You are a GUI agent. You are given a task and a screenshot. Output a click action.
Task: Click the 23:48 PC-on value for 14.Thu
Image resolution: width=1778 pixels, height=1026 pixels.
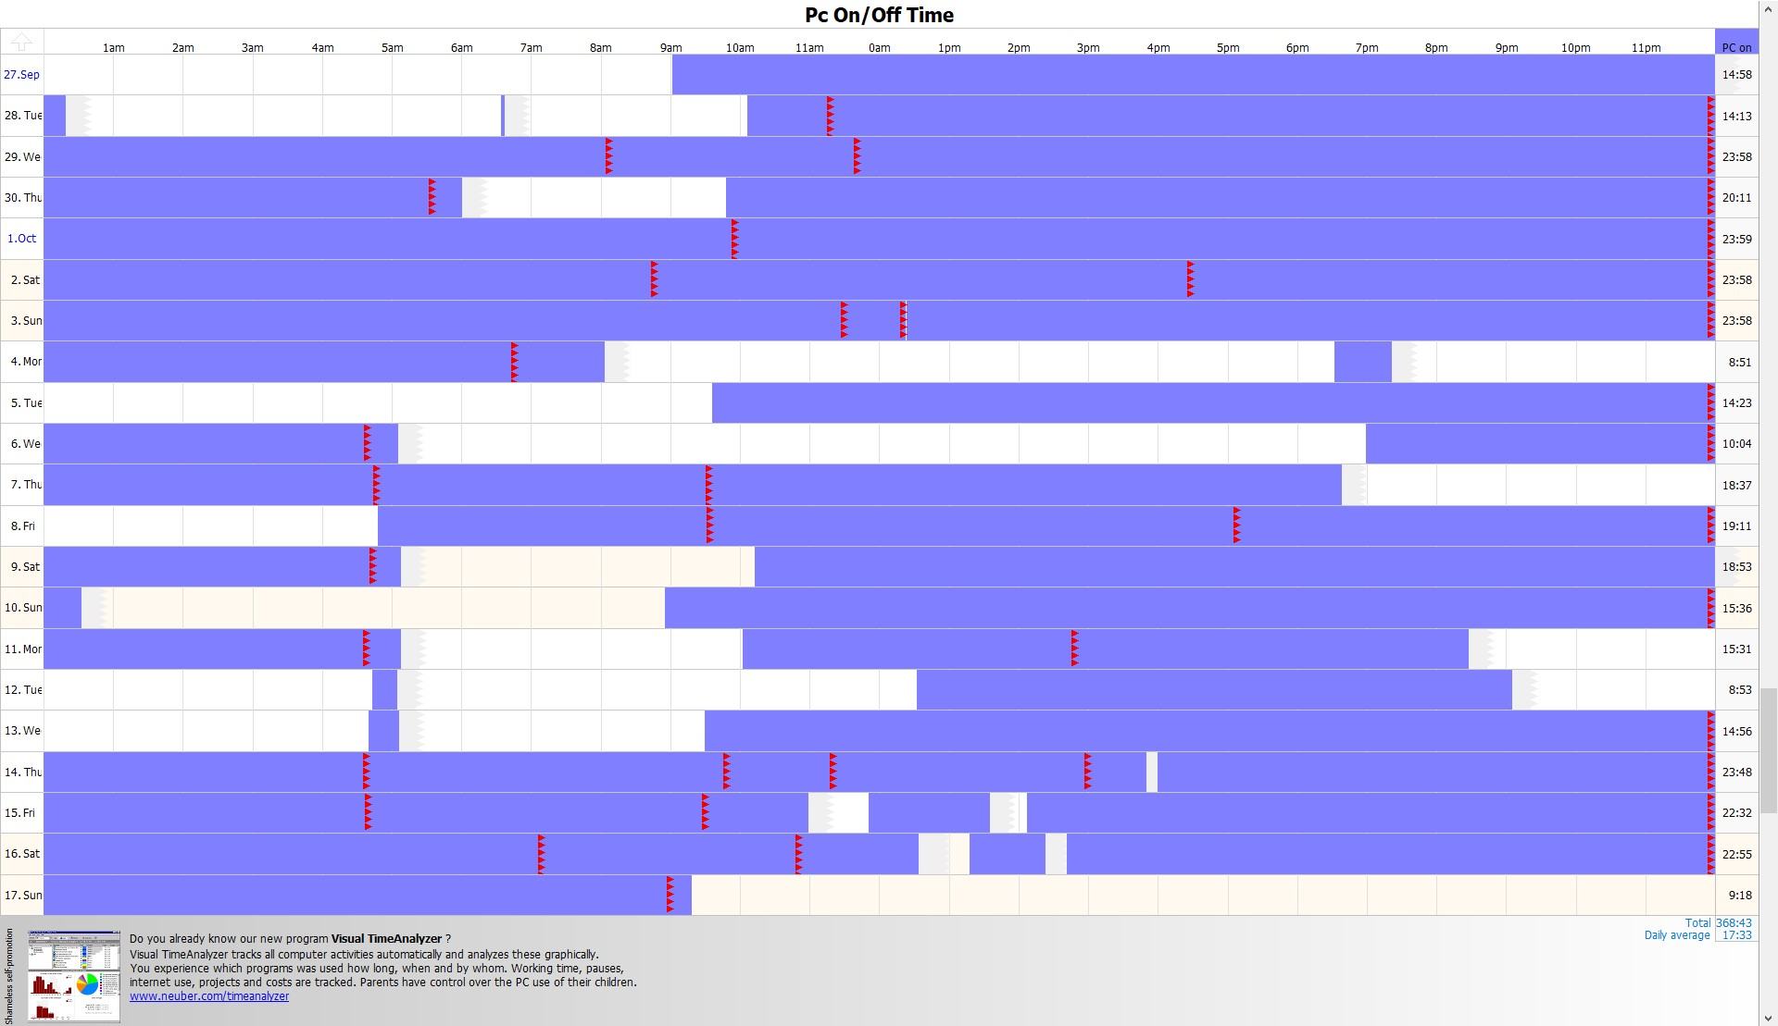pos(1736,773)
